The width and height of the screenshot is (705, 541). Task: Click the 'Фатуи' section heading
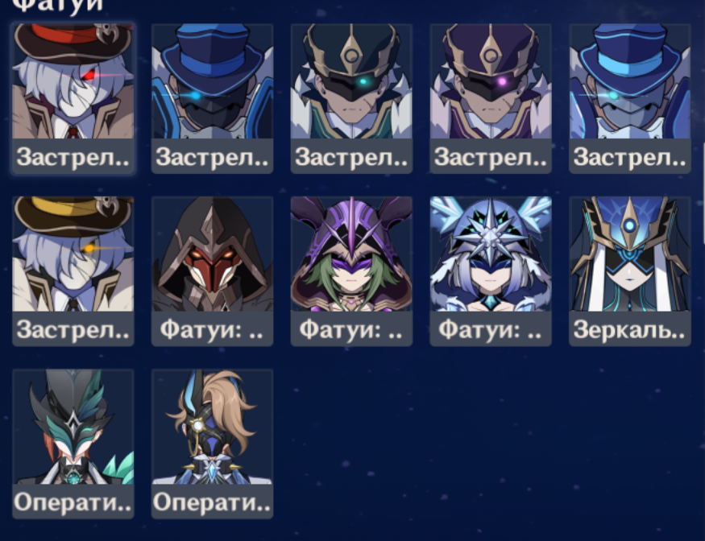[x=57, y=6]
